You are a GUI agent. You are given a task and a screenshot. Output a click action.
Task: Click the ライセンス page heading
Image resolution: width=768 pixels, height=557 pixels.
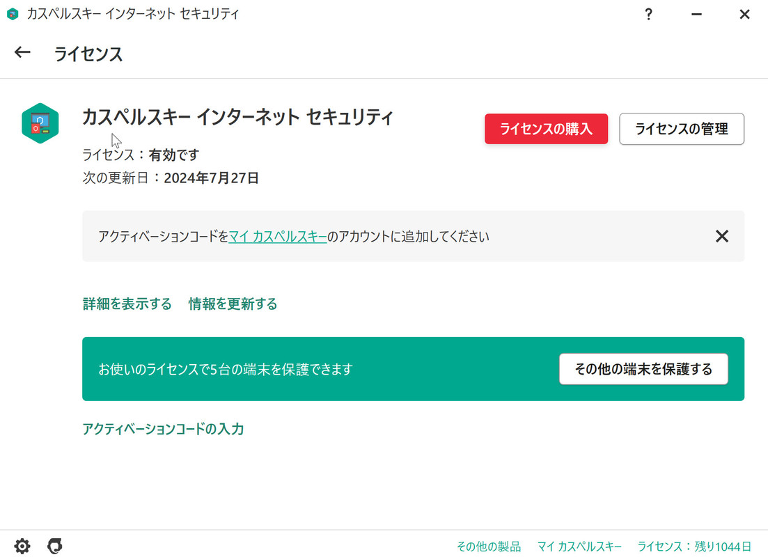click(88, 54)
